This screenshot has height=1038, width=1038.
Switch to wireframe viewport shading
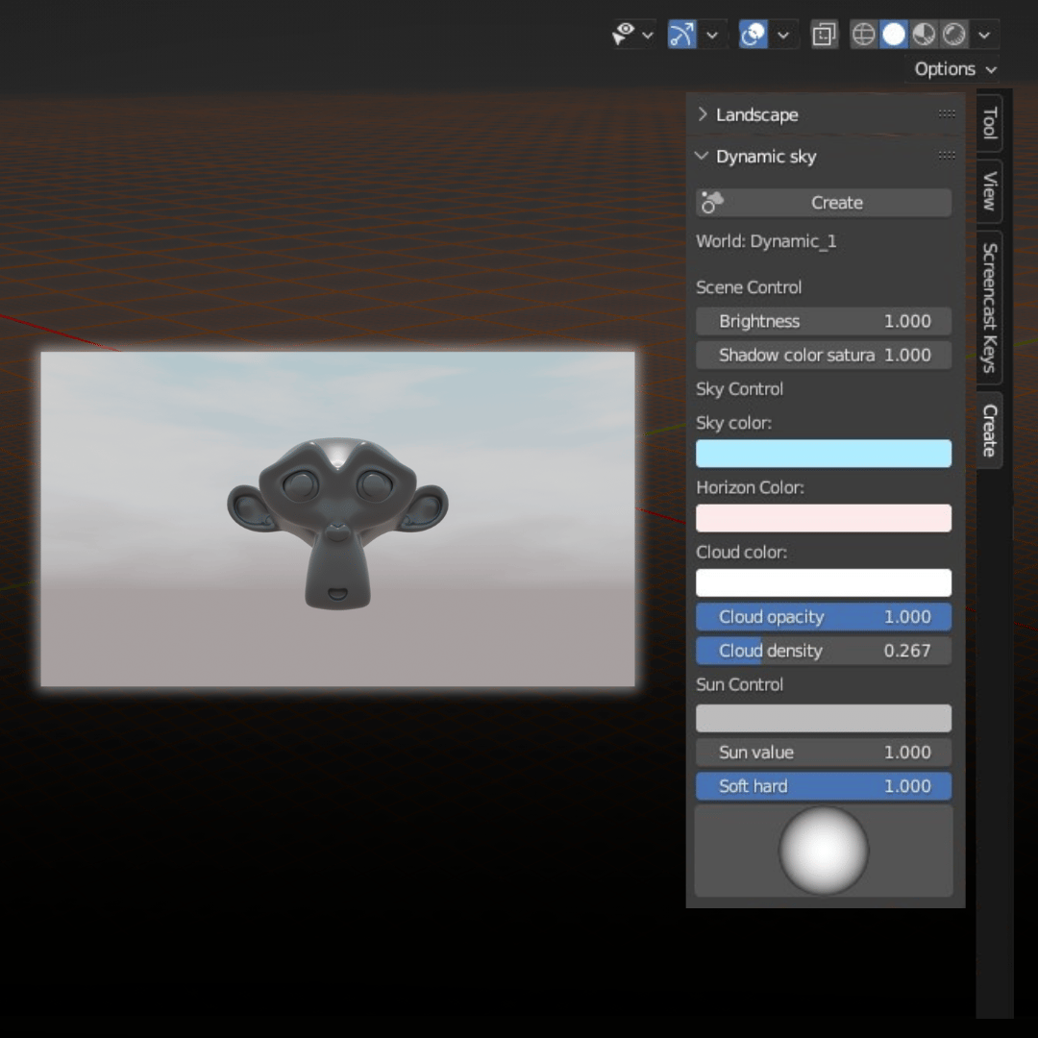pos(863,35)
